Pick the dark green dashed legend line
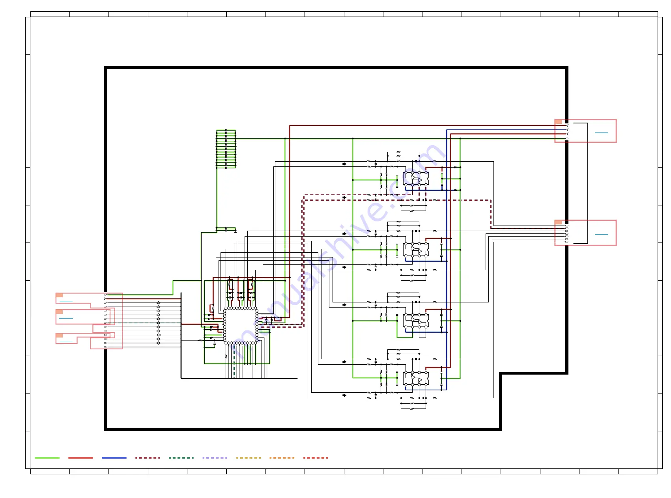Screen dimensions: 671x498 (181, 458)
